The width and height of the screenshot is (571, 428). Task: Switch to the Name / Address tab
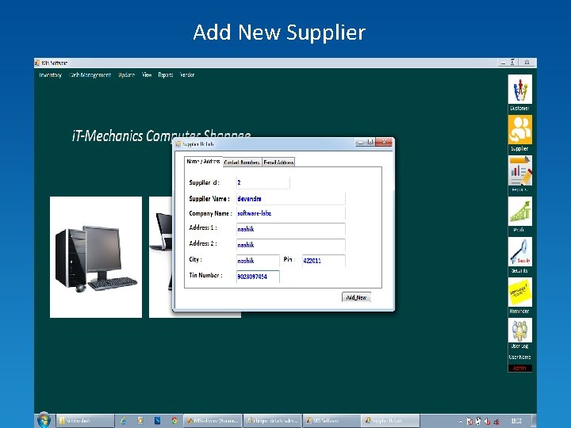tap(203, 161)
